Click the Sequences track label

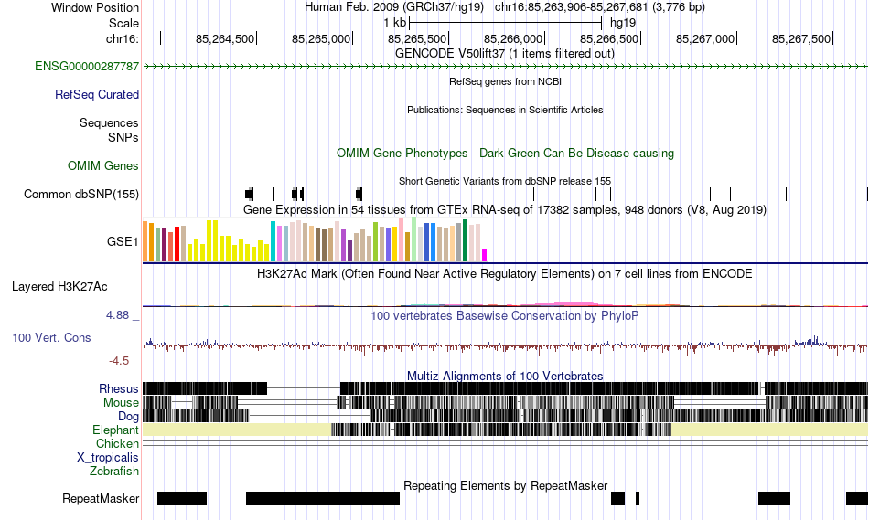pyautogui.click(x=109, y=123)
